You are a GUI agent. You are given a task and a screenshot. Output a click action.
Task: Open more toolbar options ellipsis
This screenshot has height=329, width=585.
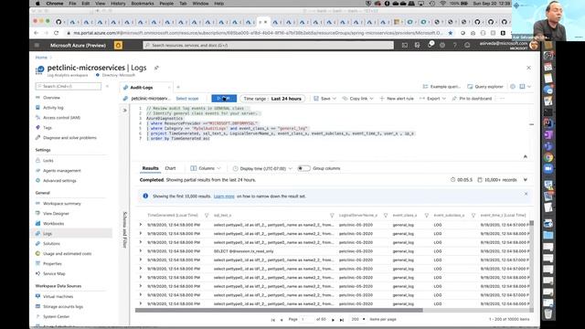point(502,99)
